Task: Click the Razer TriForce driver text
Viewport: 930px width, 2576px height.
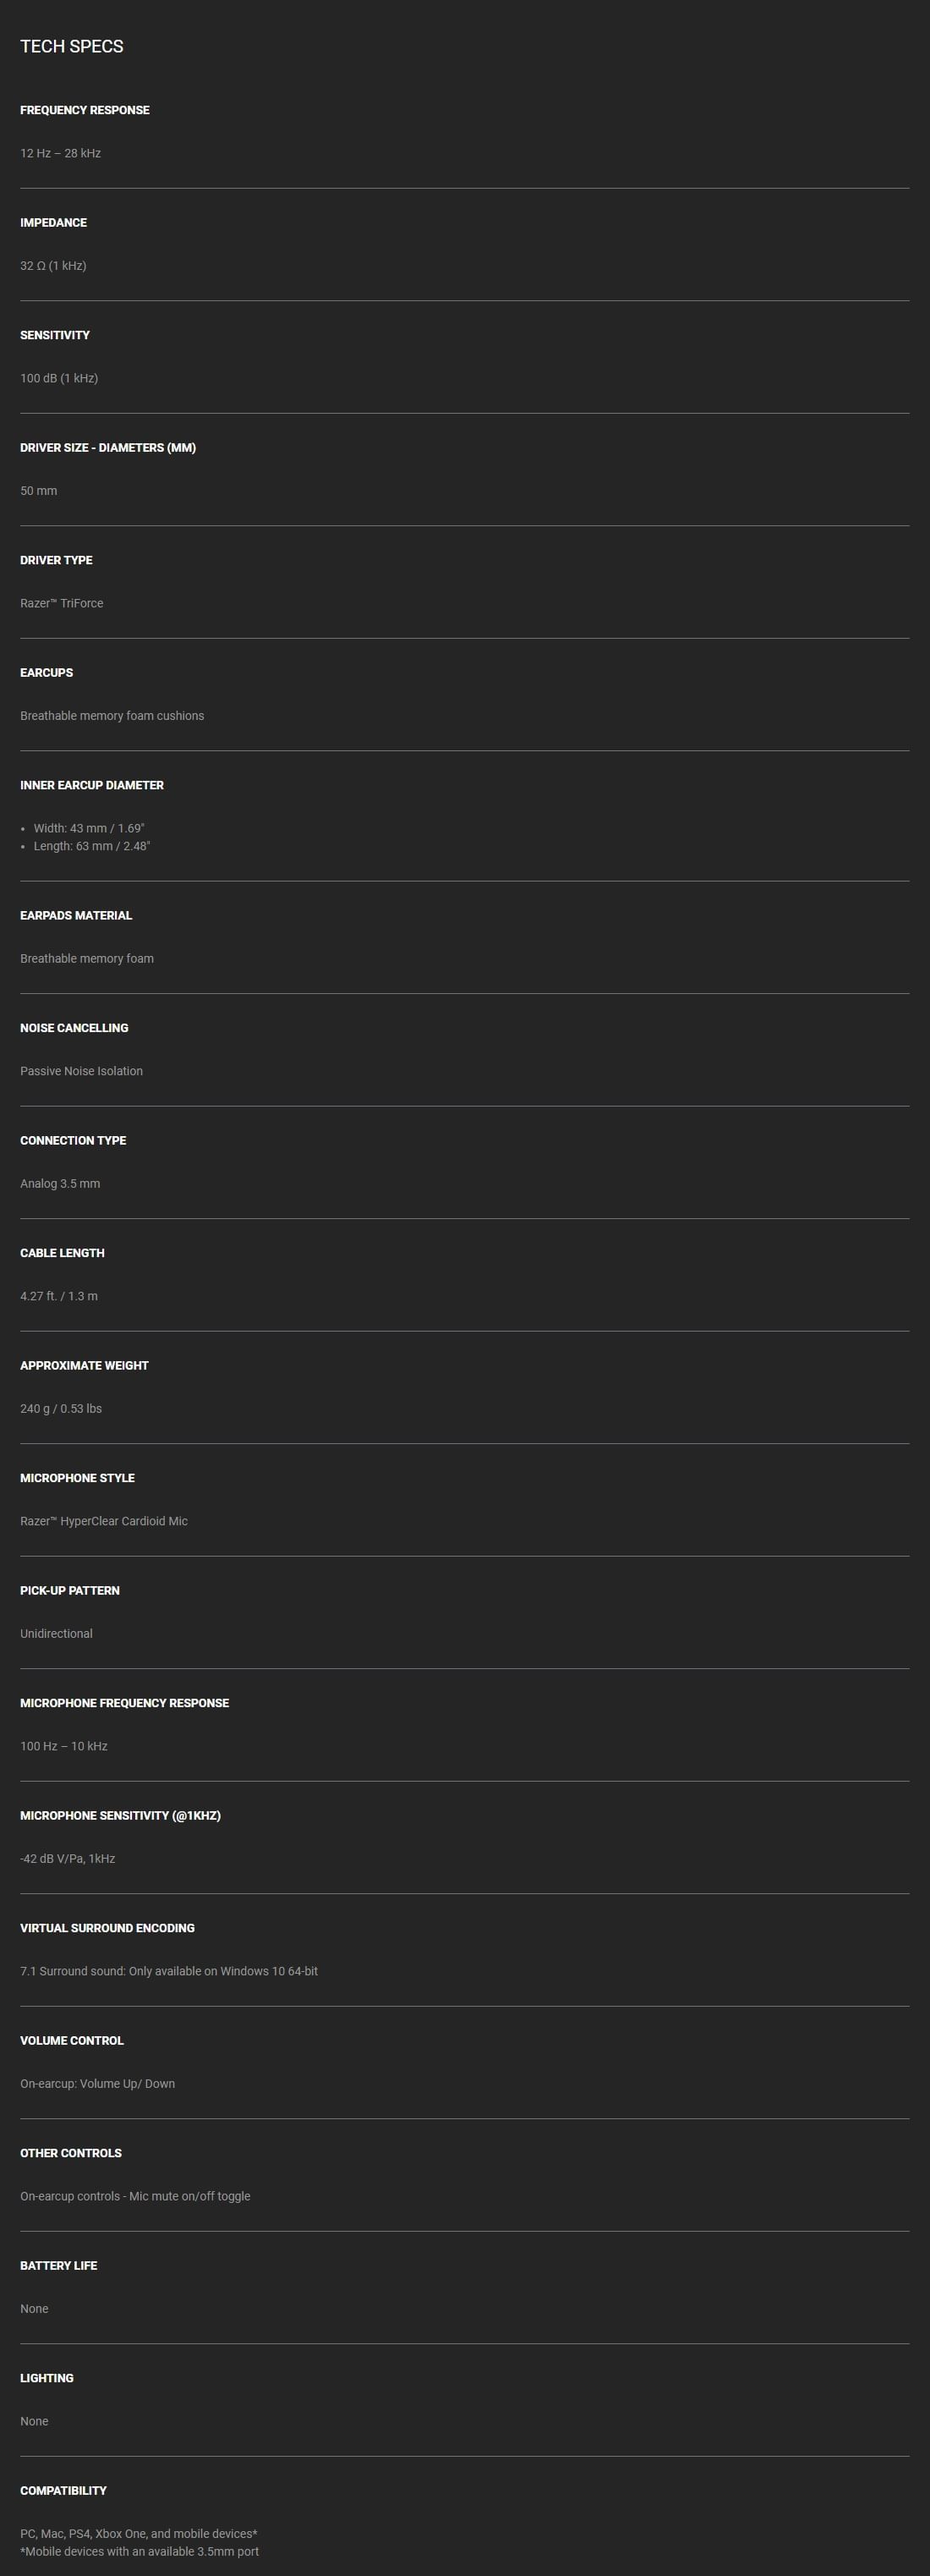Action: [x=62, y=603]
